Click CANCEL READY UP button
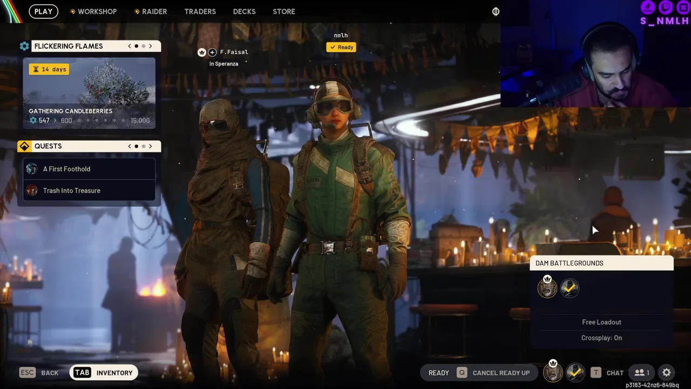 click(x=493, y=373)
